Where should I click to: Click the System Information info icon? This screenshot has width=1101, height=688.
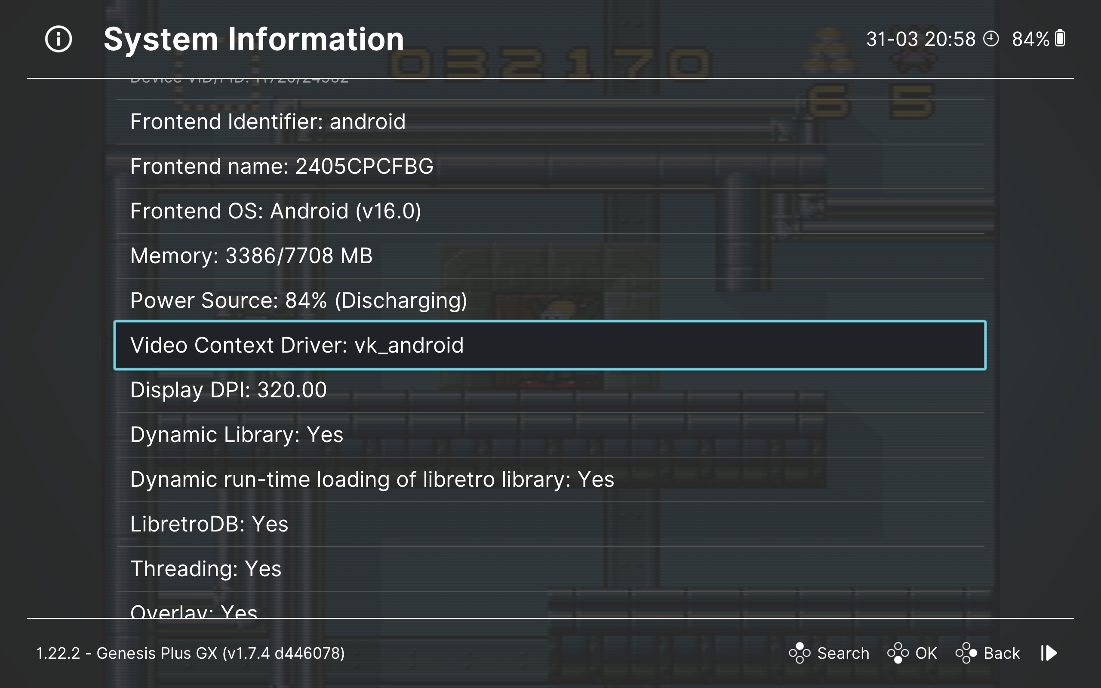click(58, 39)
